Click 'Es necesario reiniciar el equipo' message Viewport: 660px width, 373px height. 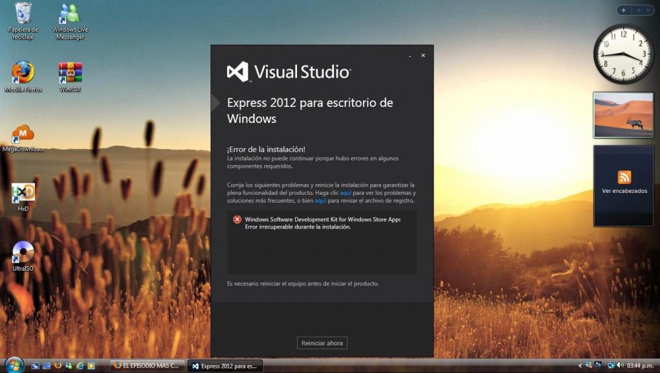coord(303,283)
